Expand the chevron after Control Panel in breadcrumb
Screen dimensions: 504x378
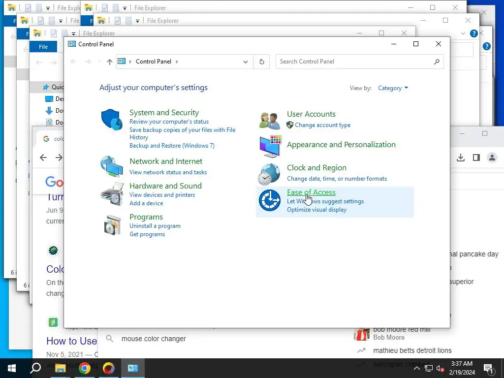tap(177, 62)
